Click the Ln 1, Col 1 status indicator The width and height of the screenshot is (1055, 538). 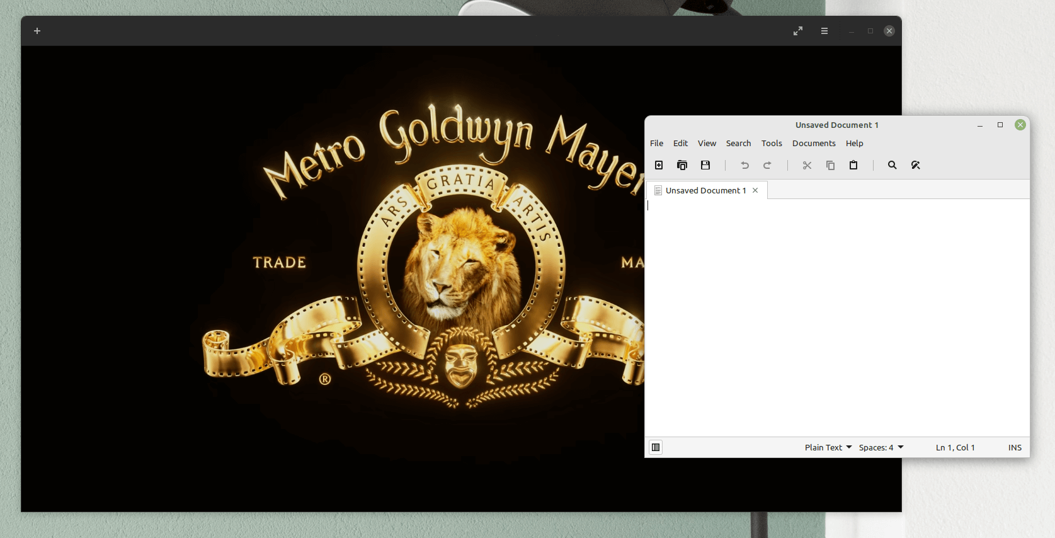(955, 447)
